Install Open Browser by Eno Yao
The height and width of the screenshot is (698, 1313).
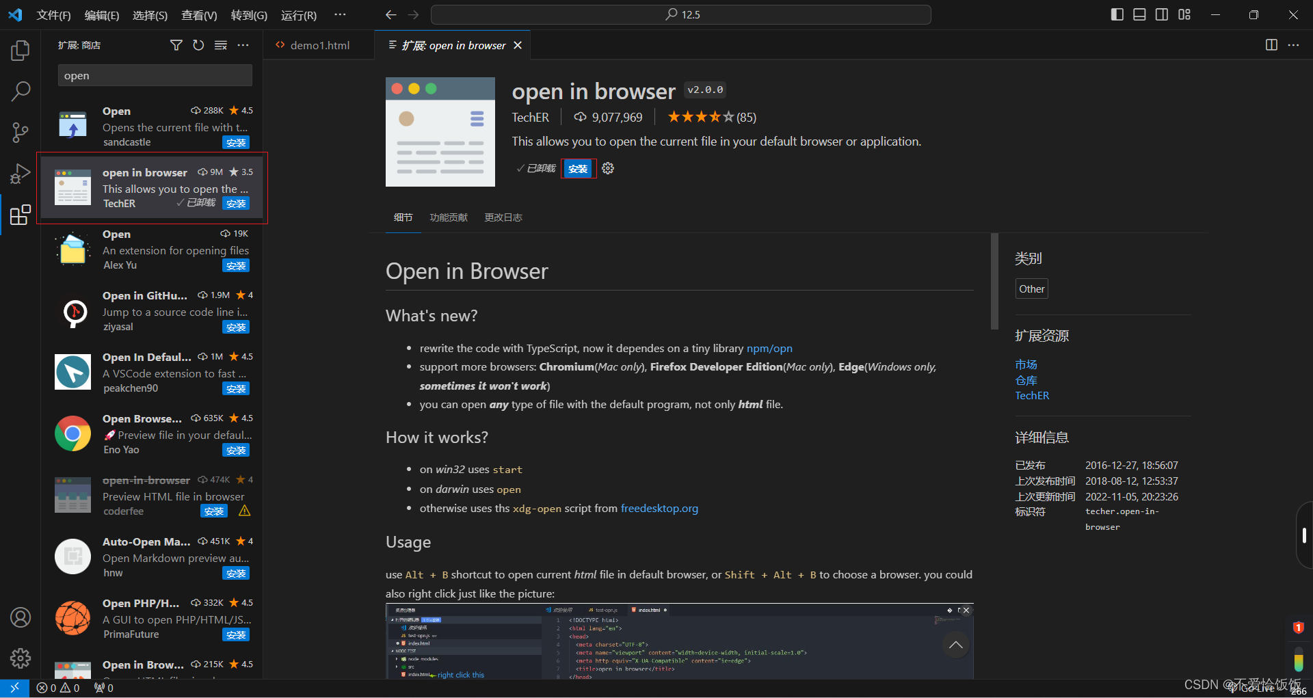236,450
